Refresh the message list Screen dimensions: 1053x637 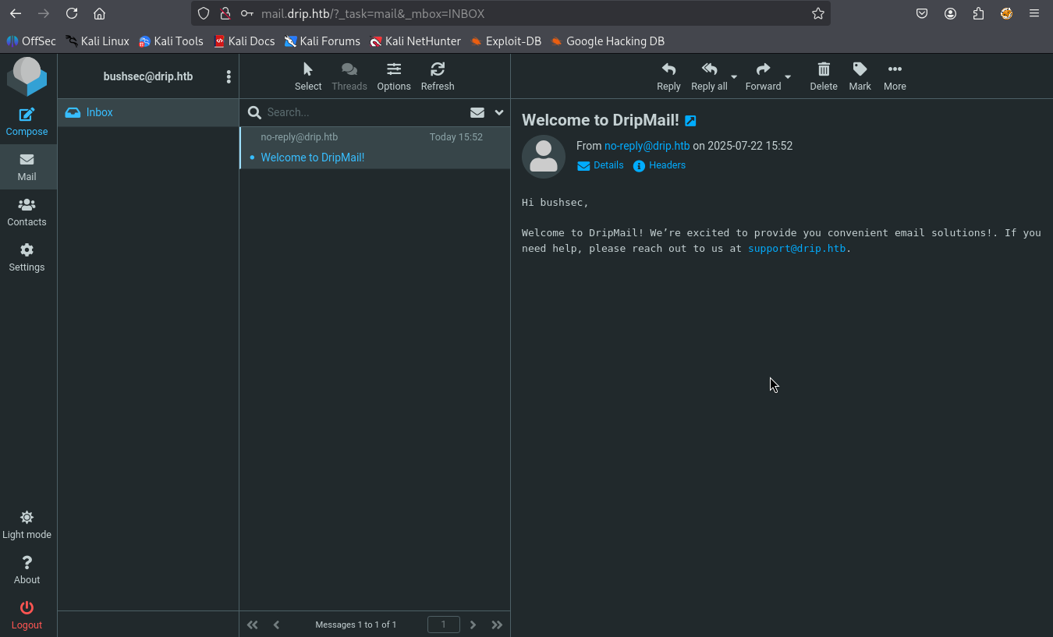pyautogui.click(x=438, y=76)
